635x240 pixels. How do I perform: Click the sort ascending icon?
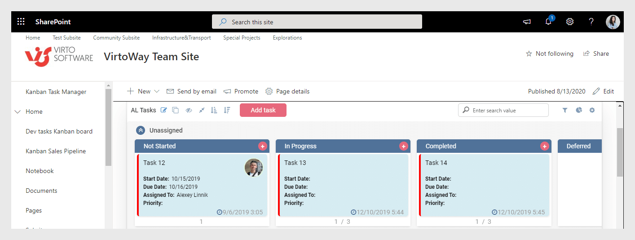tap(214, 110)
